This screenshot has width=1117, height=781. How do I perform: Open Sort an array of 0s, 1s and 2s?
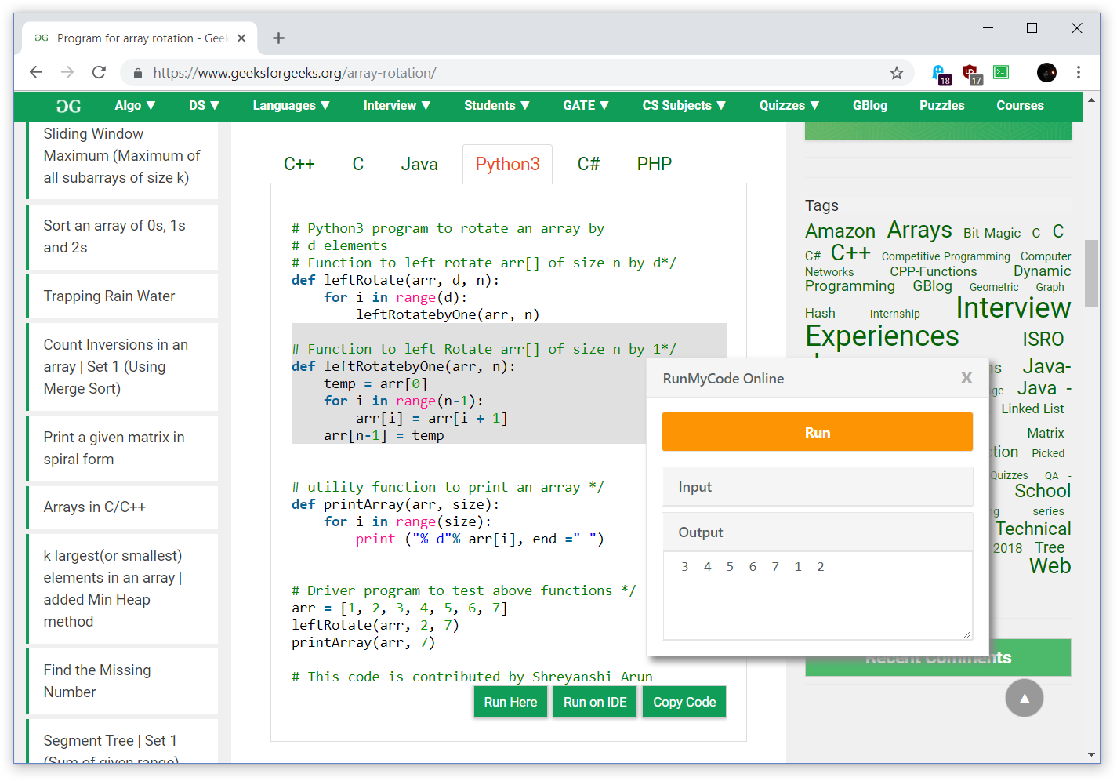(114, 236)
